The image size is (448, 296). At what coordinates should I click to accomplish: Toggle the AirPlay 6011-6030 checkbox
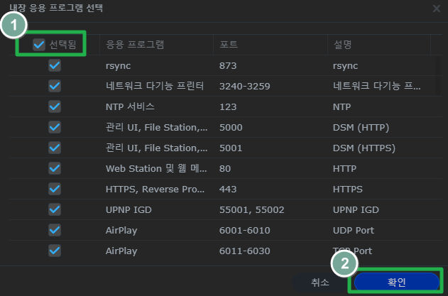click(x=55, y=251)
